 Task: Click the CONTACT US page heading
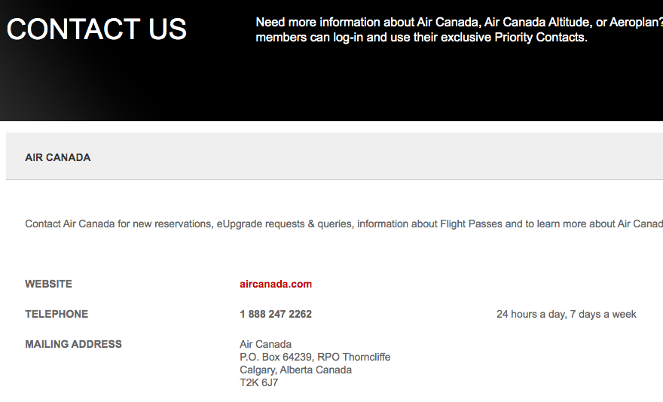97,29
